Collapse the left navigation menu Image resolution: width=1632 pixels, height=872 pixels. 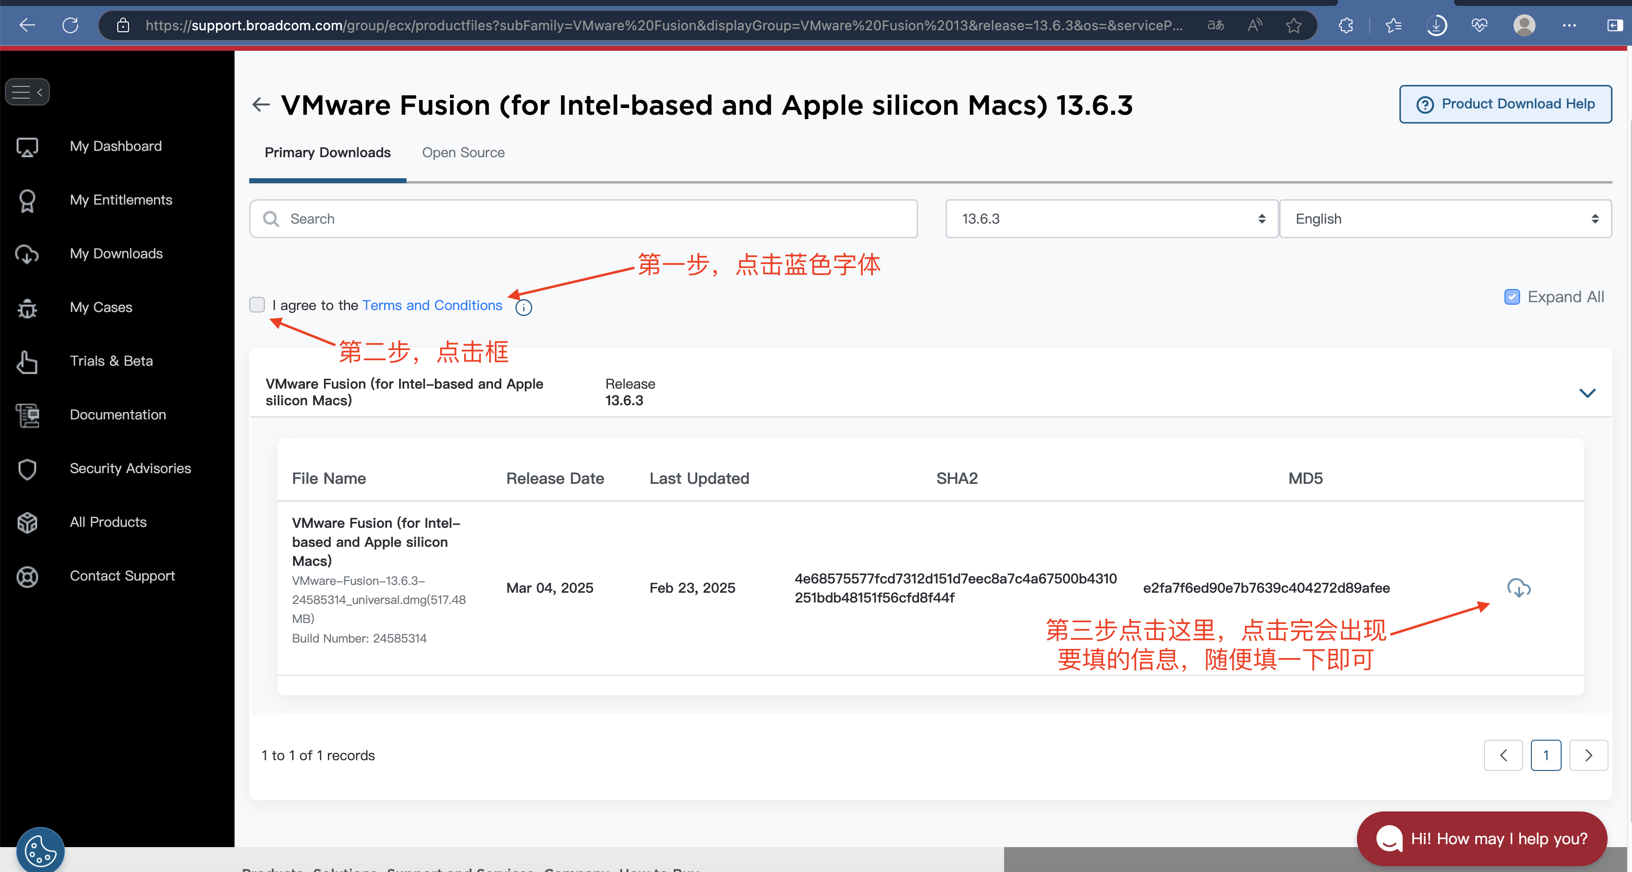27,92
